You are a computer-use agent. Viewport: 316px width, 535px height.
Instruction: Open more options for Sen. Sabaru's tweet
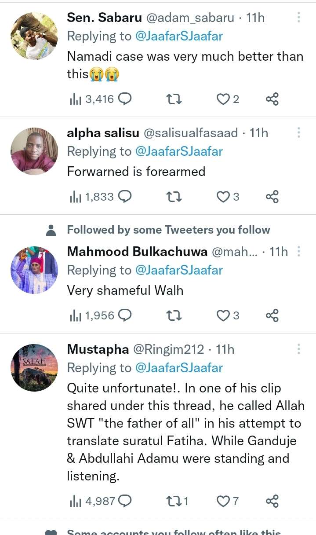[x=299, y=18]
